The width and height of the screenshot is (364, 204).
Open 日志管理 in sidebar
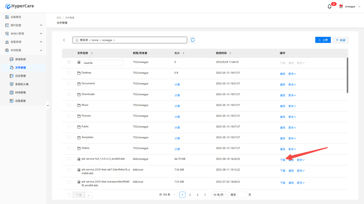tap(20, 76)
